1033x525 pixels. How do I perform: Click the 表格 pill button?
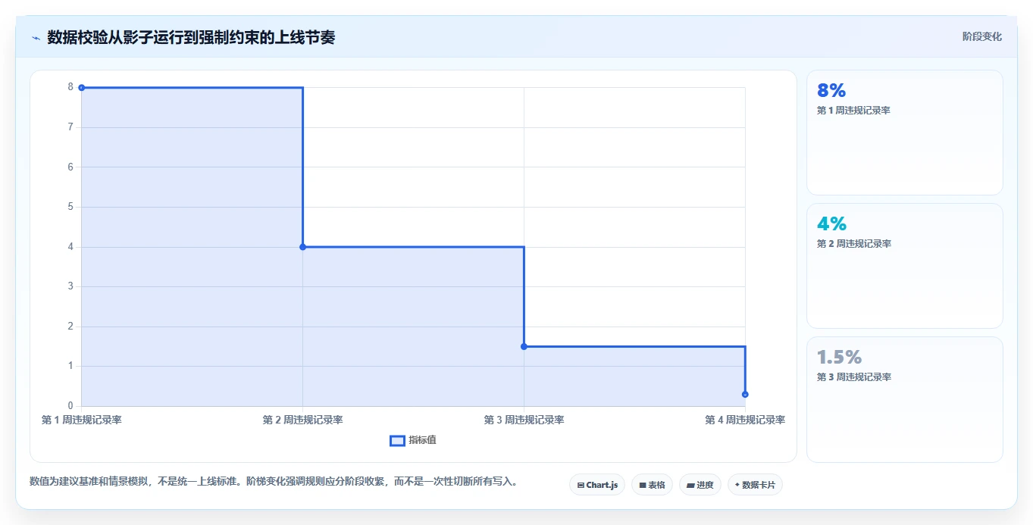coord(652,485)
